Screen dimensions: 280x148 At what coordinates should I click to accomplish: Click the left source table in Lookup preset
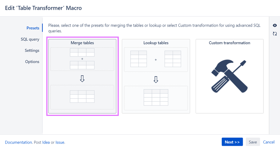coord(138,59)
